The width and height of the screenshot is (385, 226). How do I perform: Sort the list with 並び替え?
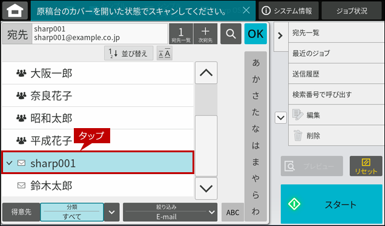(129, 53)
